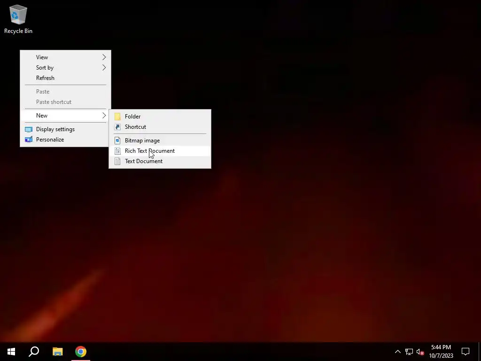
Task: Click the Show desktop sliver at taskbar edge
Action: pos(480,352)
